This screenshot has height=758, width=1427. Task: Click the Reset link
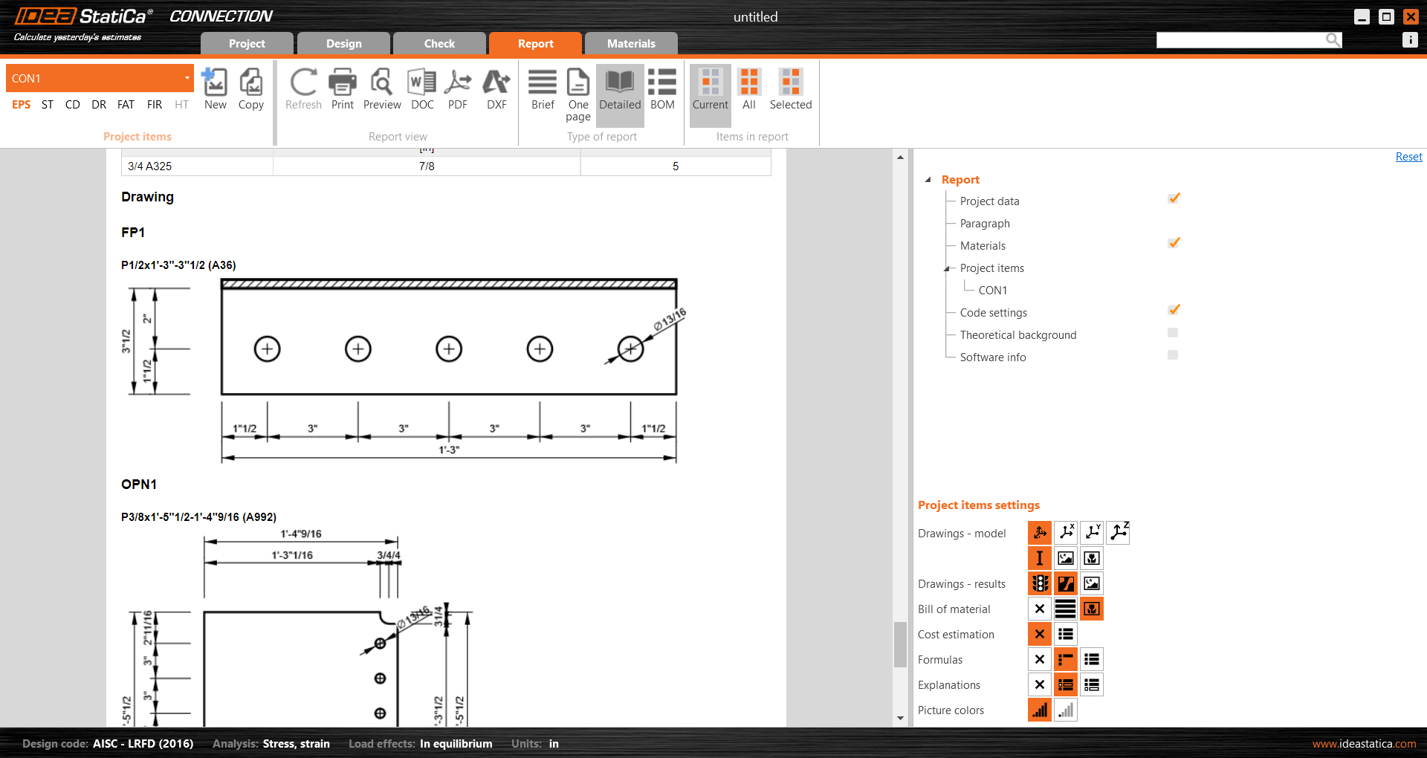coord(1408,157)
